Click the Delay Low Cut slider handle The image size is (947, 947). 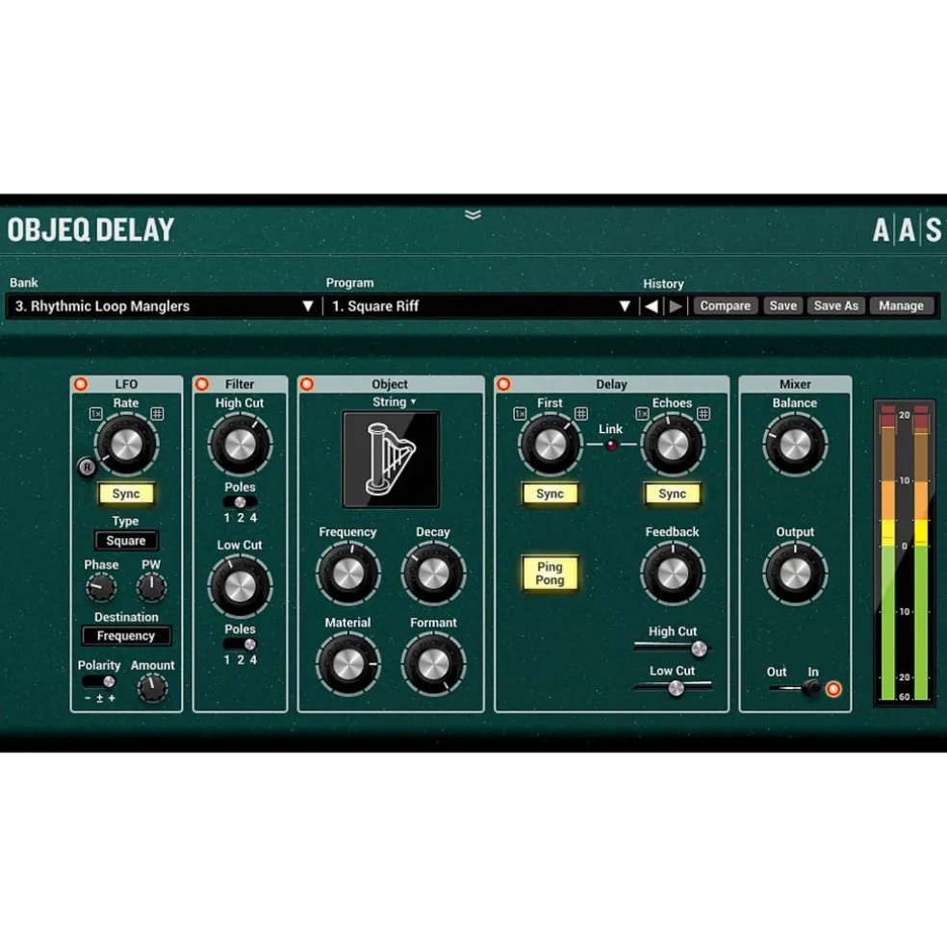(676, 688)
